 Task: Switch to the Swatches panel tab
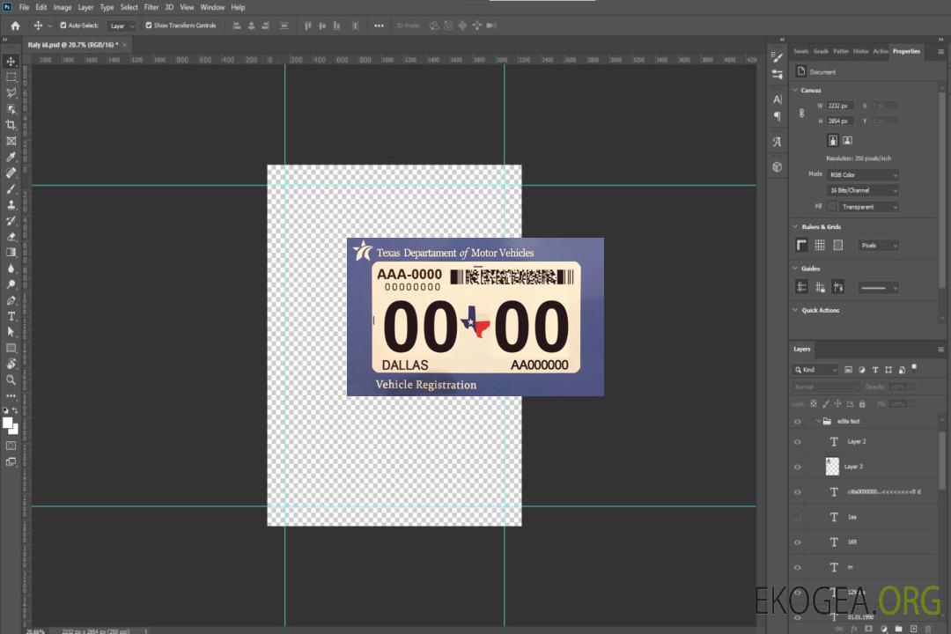pos(800,51)
